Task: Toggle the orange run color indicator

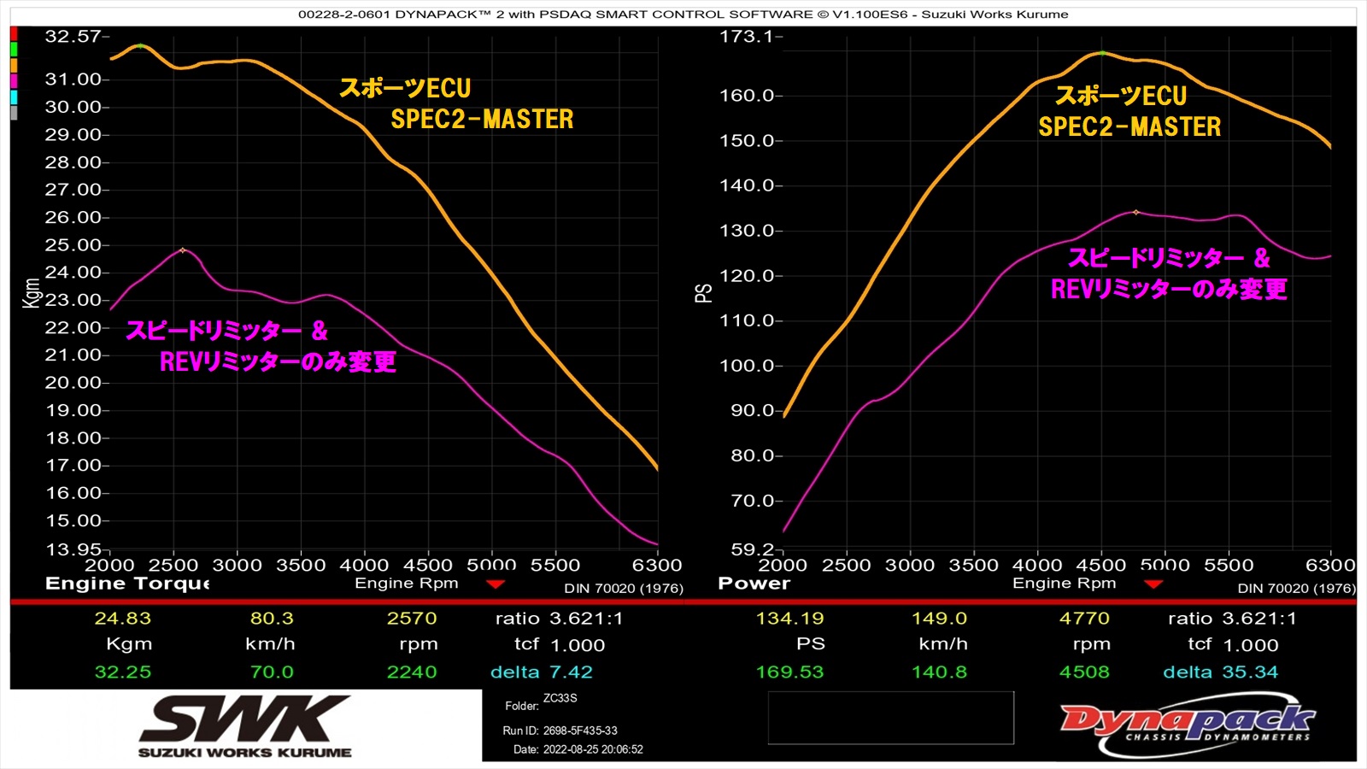Action: [x=14, y=65]
